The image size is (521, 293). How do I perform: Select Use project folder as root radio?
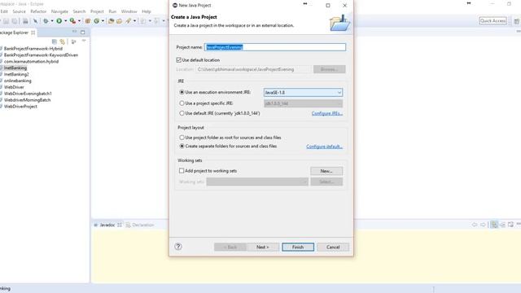coord(182,138)
